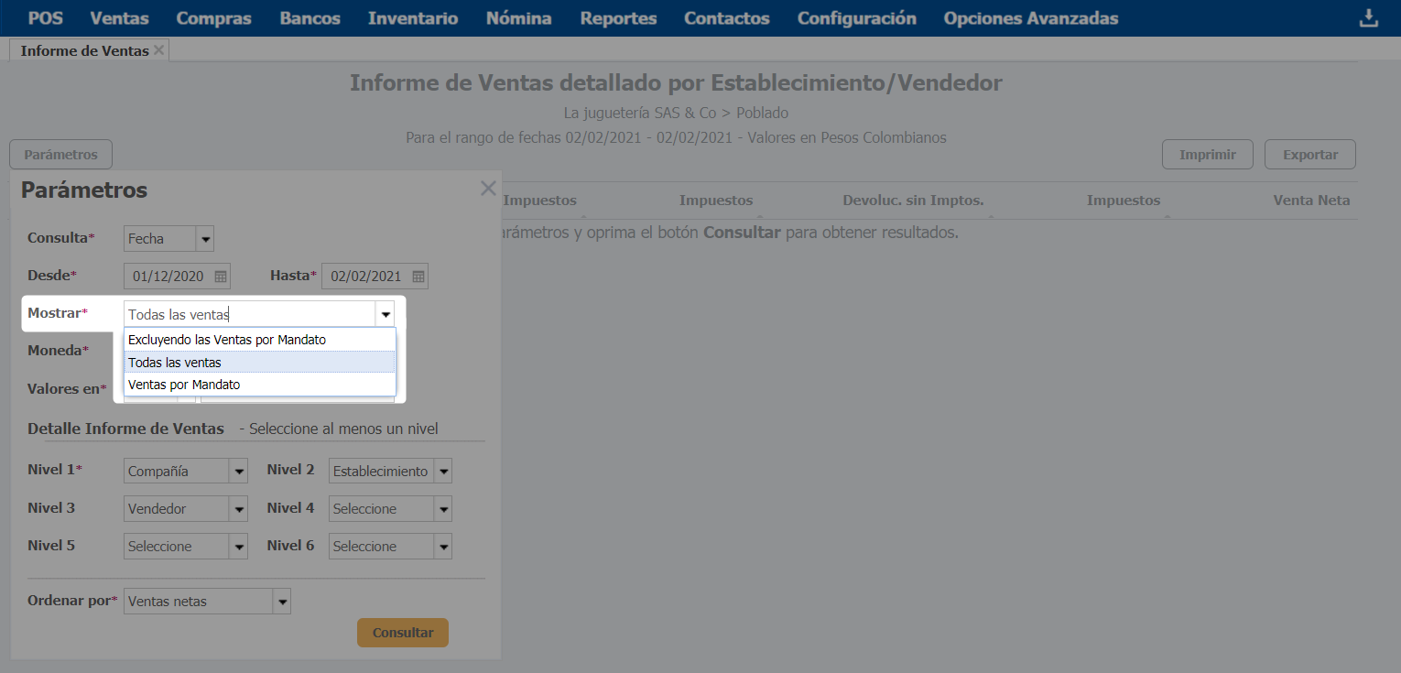Close the Informe de Ventas tab

(x=159, y=50)
